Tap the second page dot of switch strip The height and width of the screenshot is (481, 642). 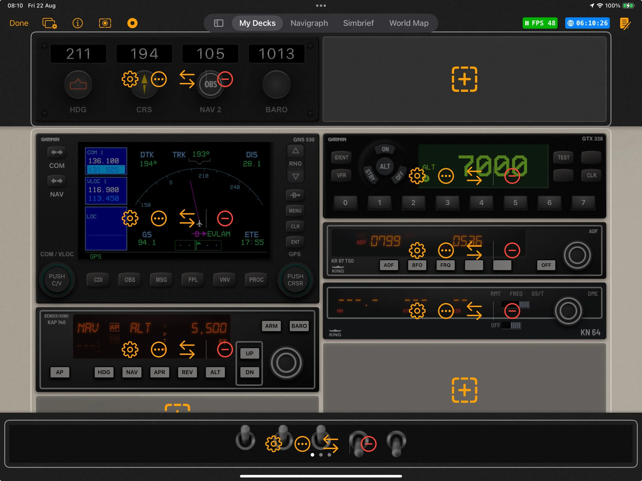321,455
